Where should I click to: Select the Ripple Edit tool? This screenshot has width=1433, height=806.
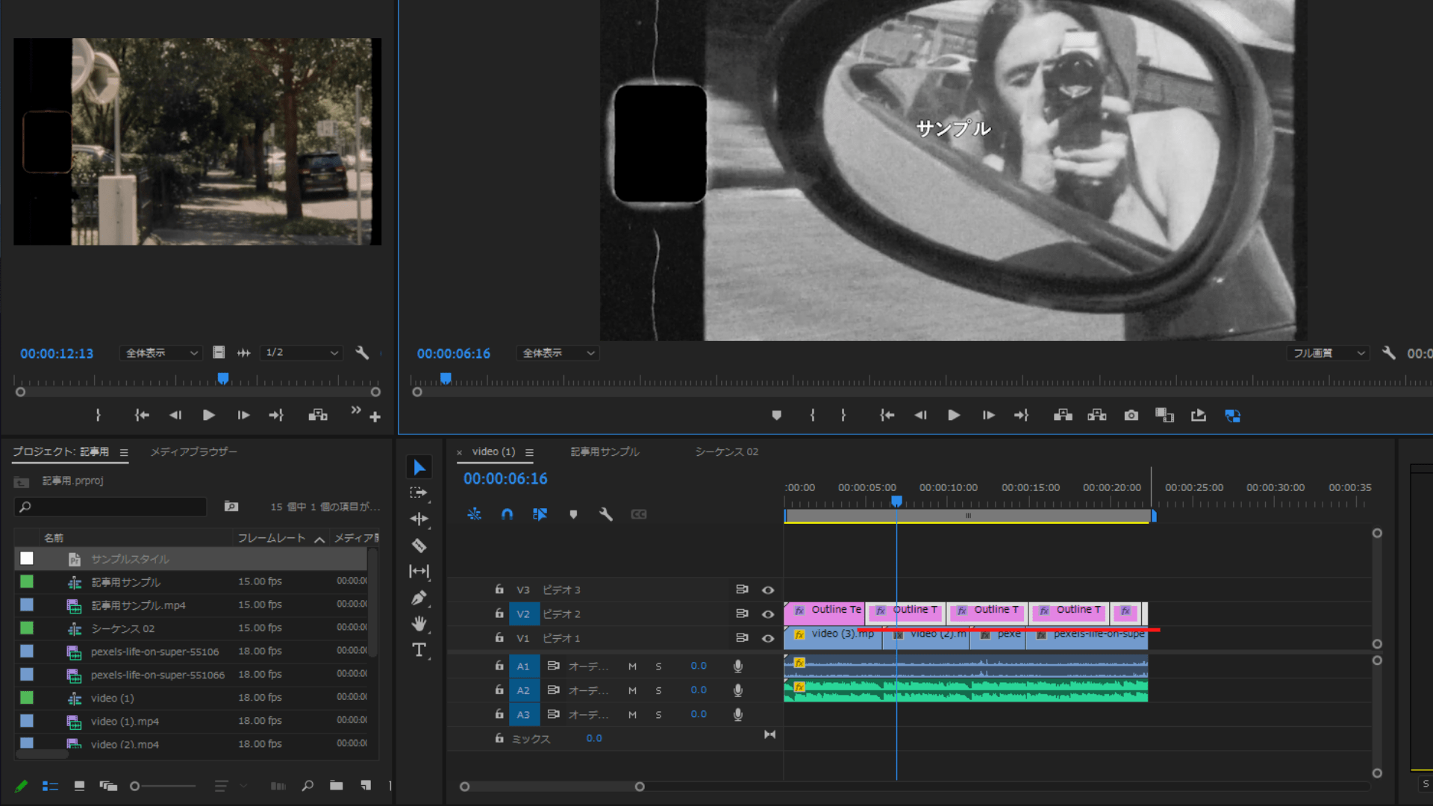click(419, 519)
